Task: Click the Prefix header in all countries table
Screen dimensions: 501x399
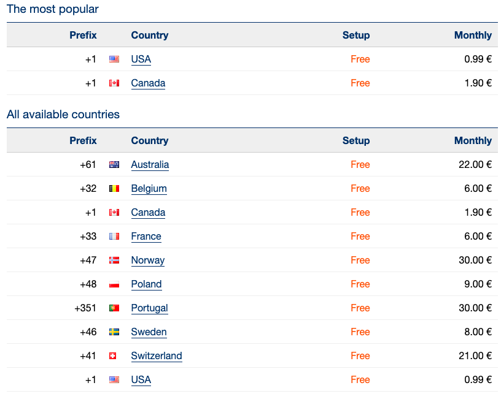Action: tap(83, 140)
